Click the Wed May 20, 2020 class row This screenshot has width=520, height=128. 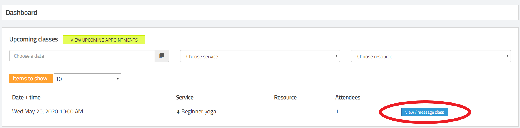(x=260, y=112)
